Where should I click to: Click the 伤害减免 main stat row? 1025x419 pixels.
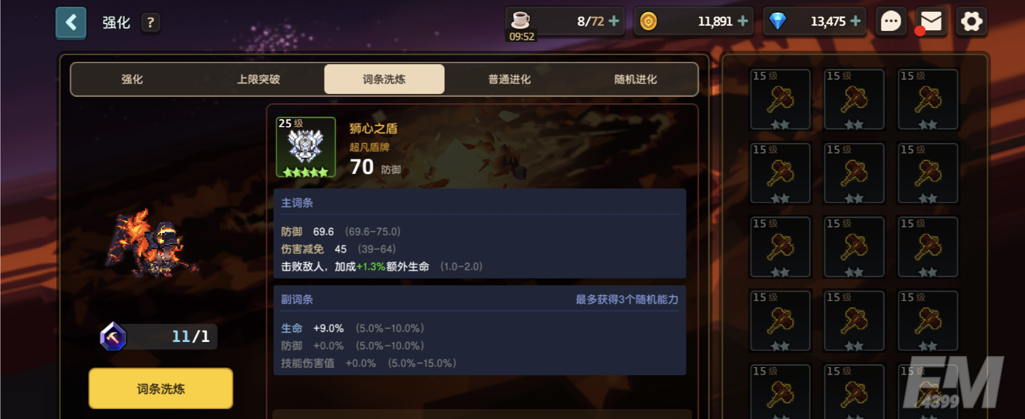point(339,249)
